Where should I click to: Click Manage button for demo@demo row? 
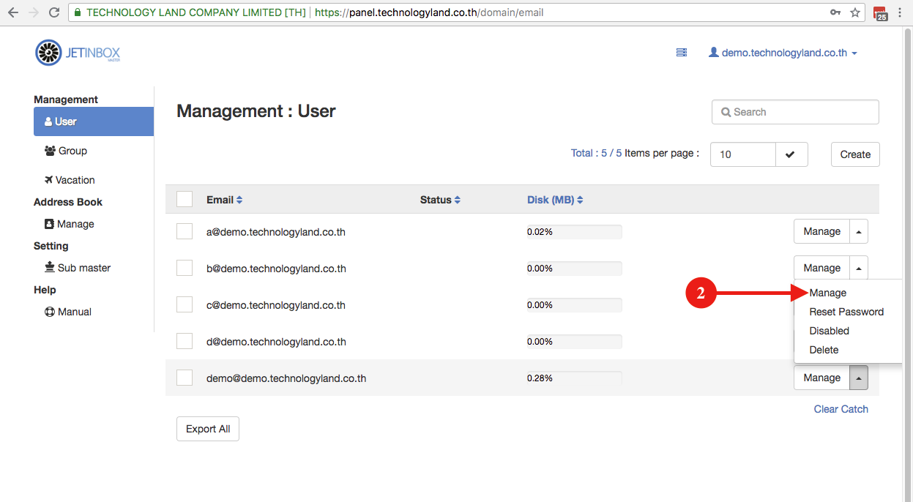click(821, 378)
